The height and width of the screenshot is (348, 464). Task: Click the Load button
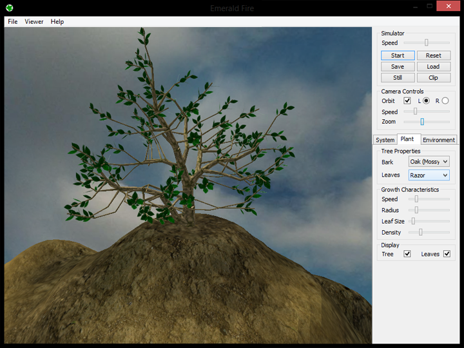[x=433, y=66]
